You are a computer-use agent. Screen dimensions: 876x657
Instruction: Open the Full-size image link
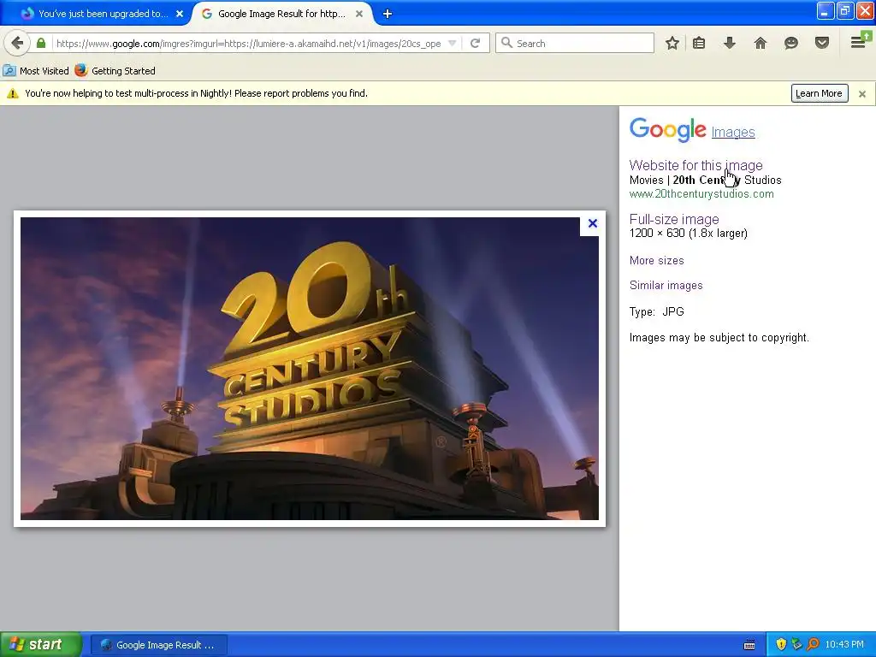coord(674,219)
